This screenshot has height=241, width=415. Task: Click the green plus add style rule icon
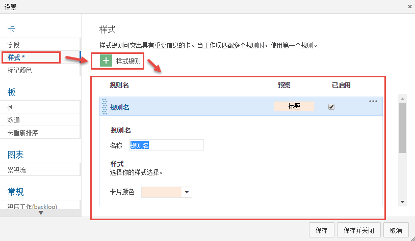point(106,61)
